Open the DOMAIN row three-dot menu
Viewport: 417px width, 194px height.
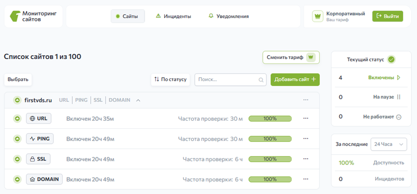pyautogui.click(x=306, y=179)
